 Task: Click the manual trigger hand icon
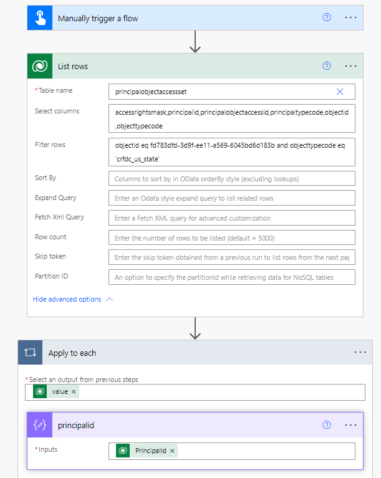tap(40, 17)
